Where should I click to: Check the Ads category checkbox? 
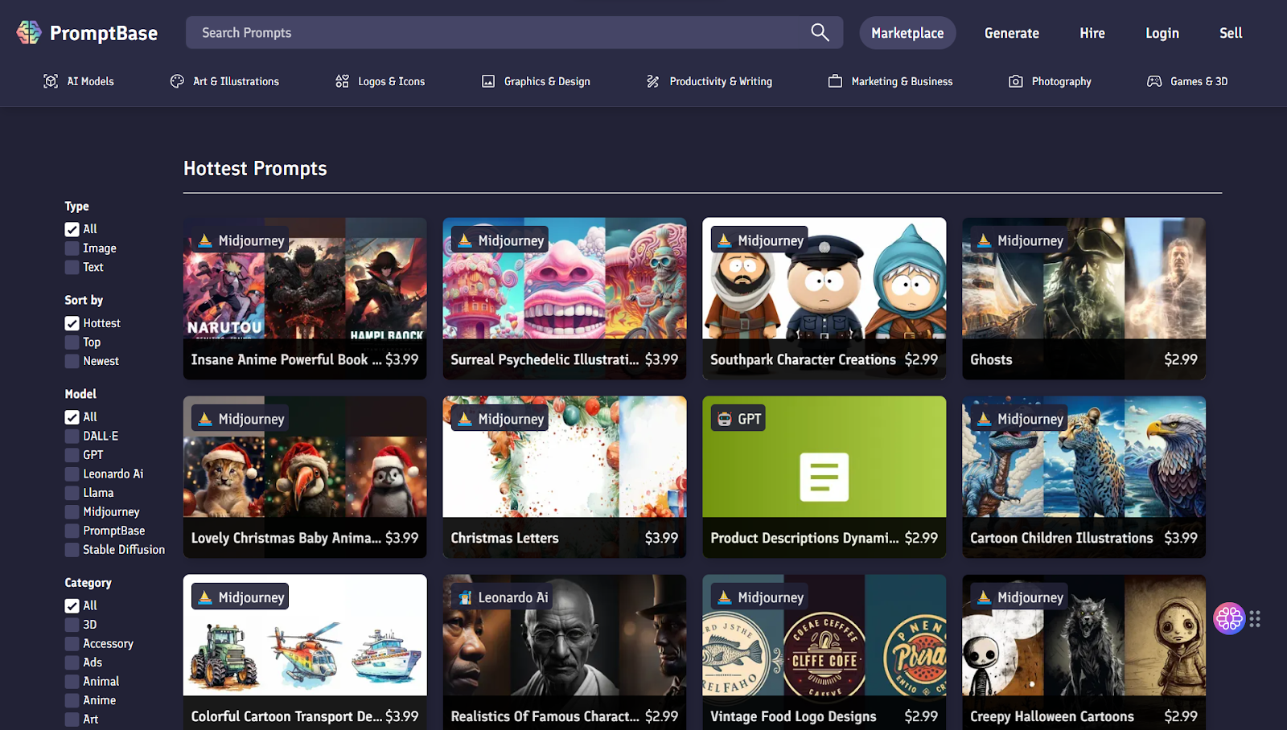point(72,662)
